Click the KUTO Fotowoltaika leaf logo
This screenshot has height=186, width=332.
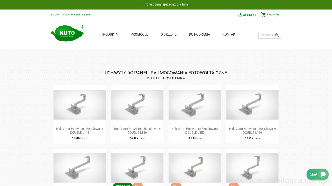(x=68, y=33)
